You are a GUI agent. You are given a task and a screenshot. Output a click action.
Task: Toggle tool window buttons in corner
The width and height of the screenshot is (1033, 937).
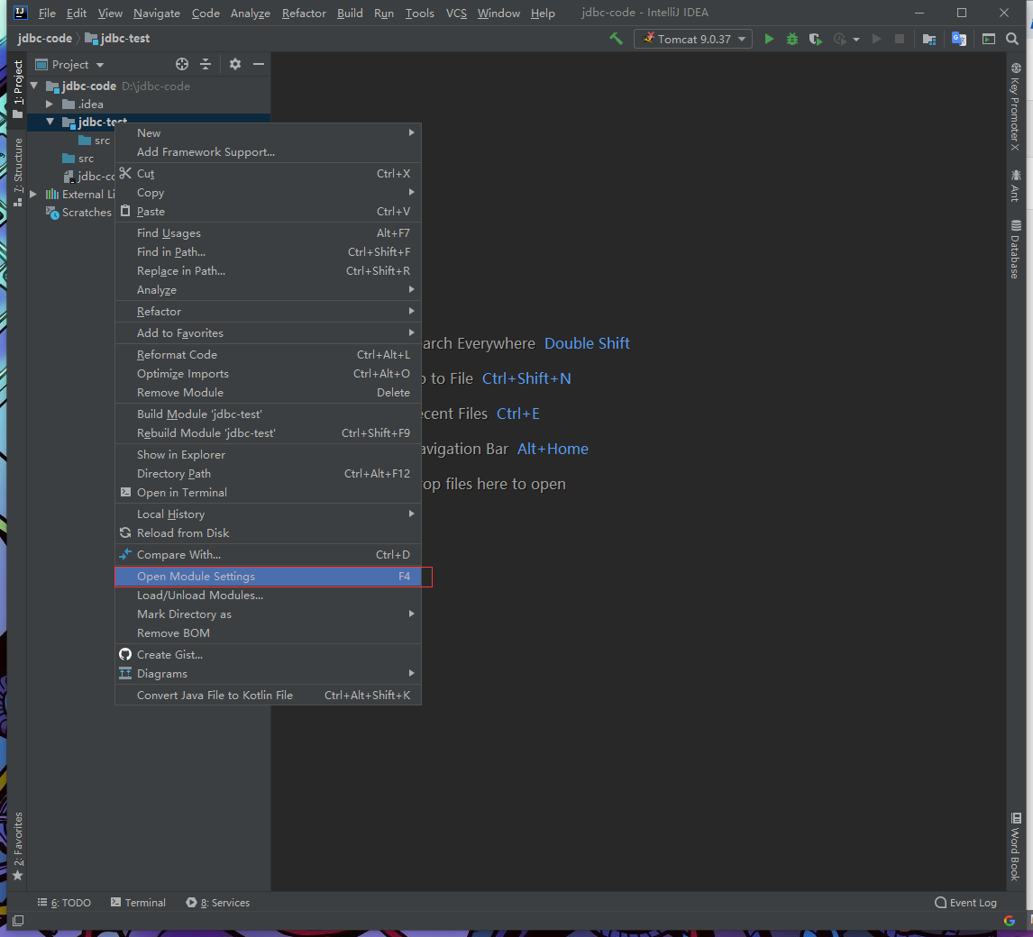[18, 920]
